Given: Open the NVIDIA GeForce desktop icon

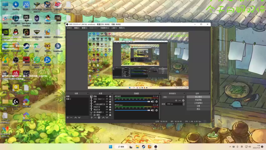Looking at the screenshot, I should tap(5, 32).
